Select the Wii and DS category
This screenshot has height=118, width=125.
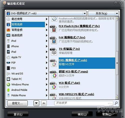27,74
